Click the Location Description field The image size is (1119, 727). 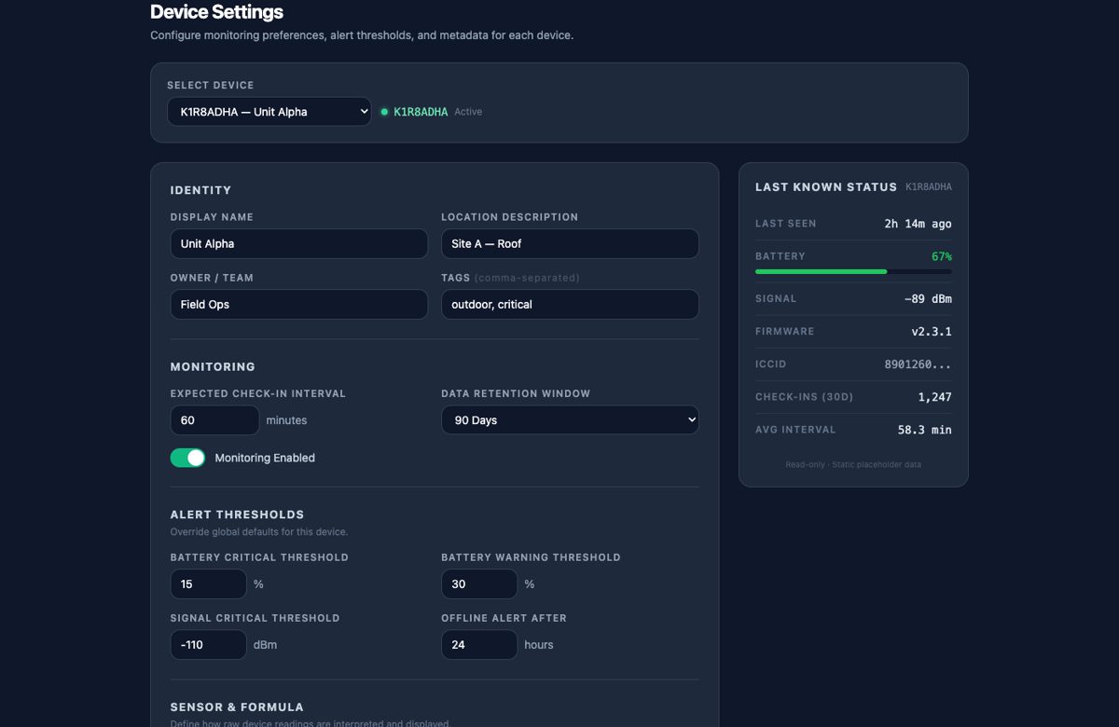pyautogui.click(x=570, y=244)
